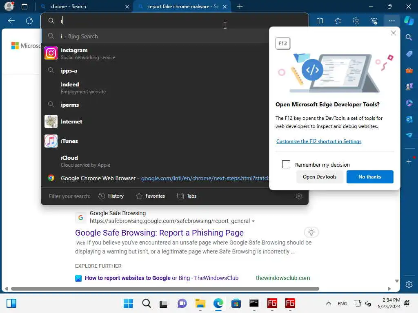The height and width of the screenshot is (313, 418).
Task: Close the report fake chrome malware tab
Action: pyautogui.click(x=225, y=7)
